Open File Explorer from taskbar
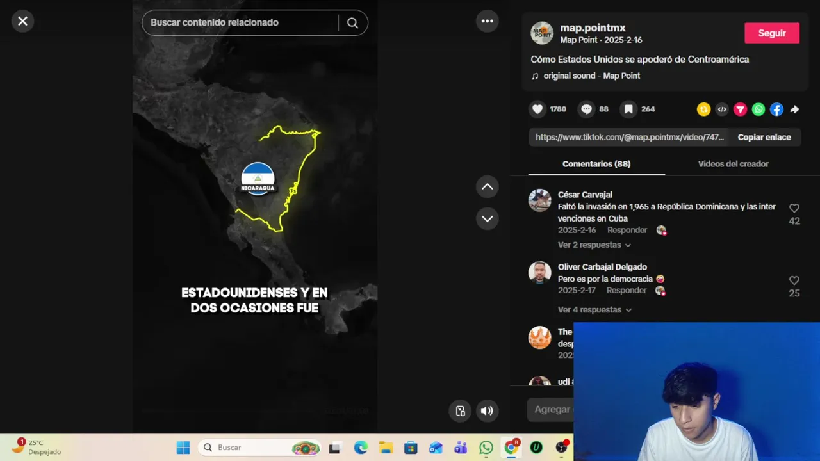 point(386,448)
